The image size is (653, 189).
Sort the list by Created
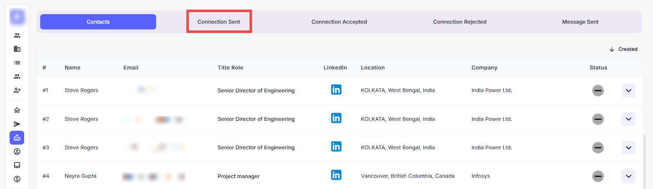[x=623, y=49]
